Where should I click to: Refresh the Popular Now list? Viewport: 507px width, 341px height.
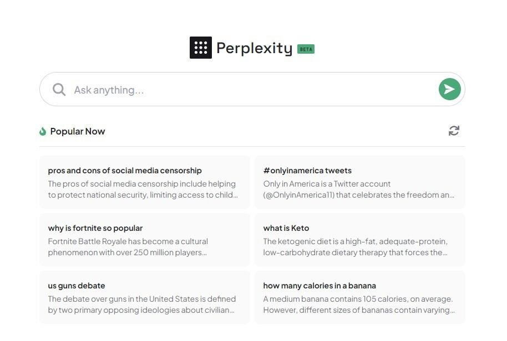point(454,131)
